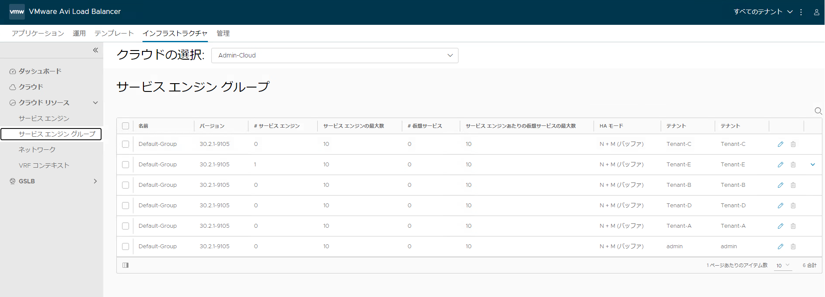Collapse the sidebar with double-chevron icon
The image size is (825, 297).
95,50
